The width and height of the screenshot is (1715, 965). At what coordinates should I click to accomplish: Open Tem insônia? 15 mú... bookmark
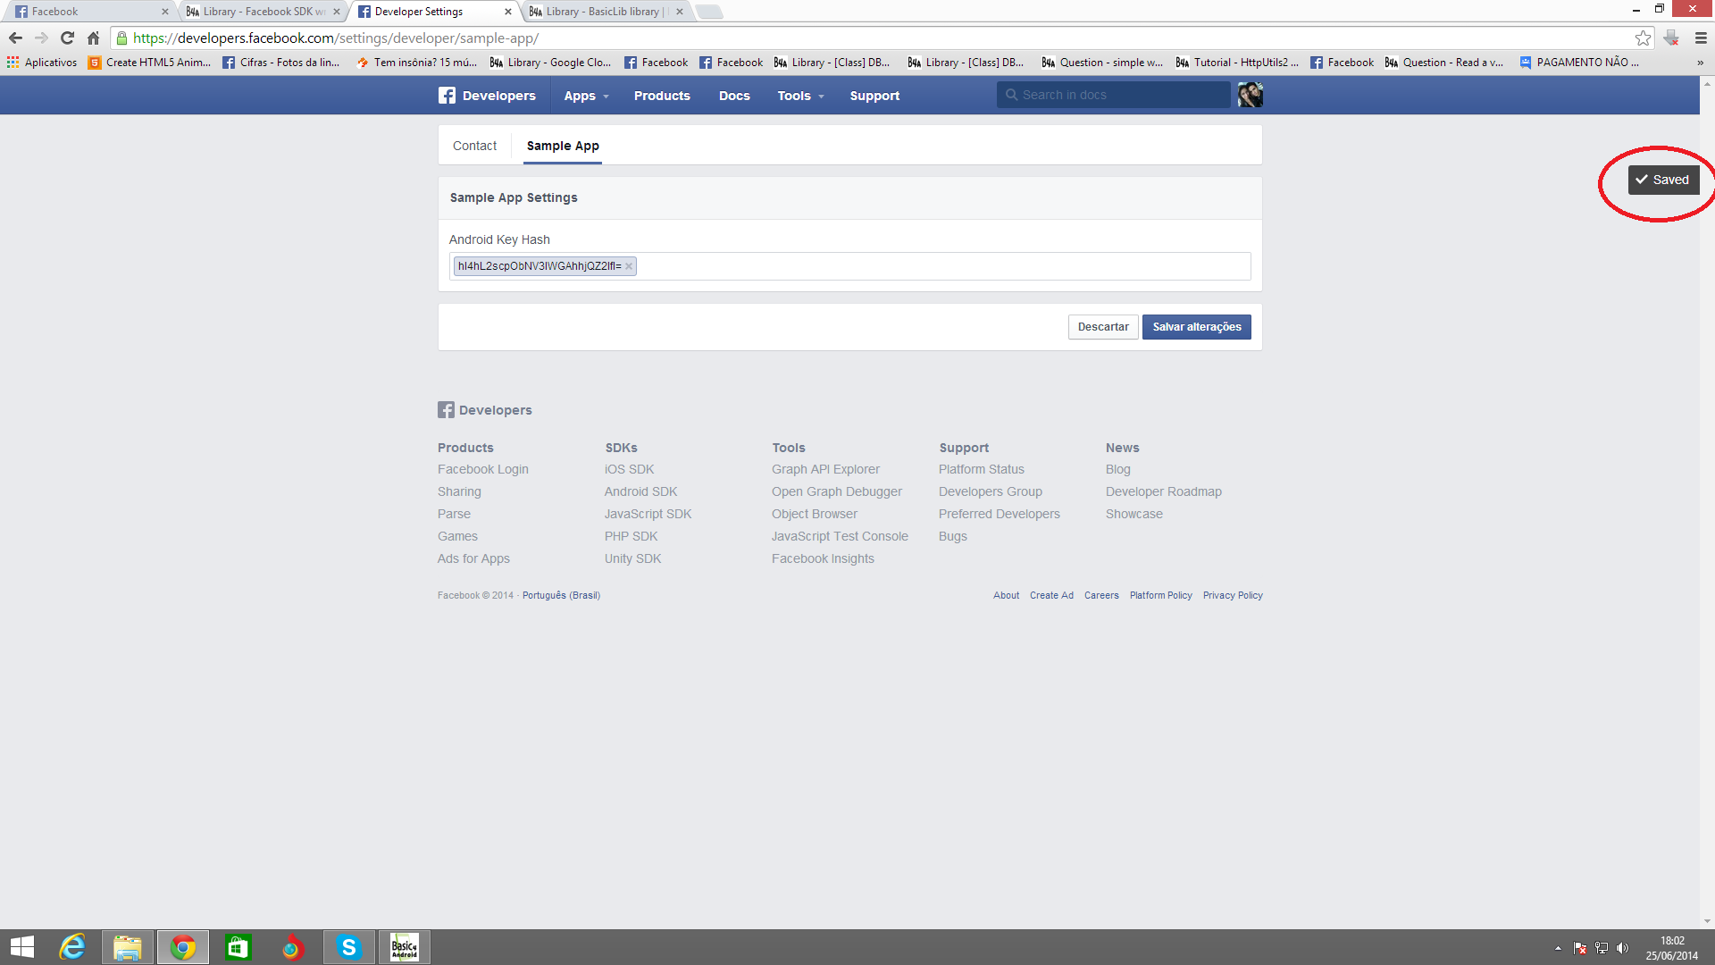tap(416, 63)
